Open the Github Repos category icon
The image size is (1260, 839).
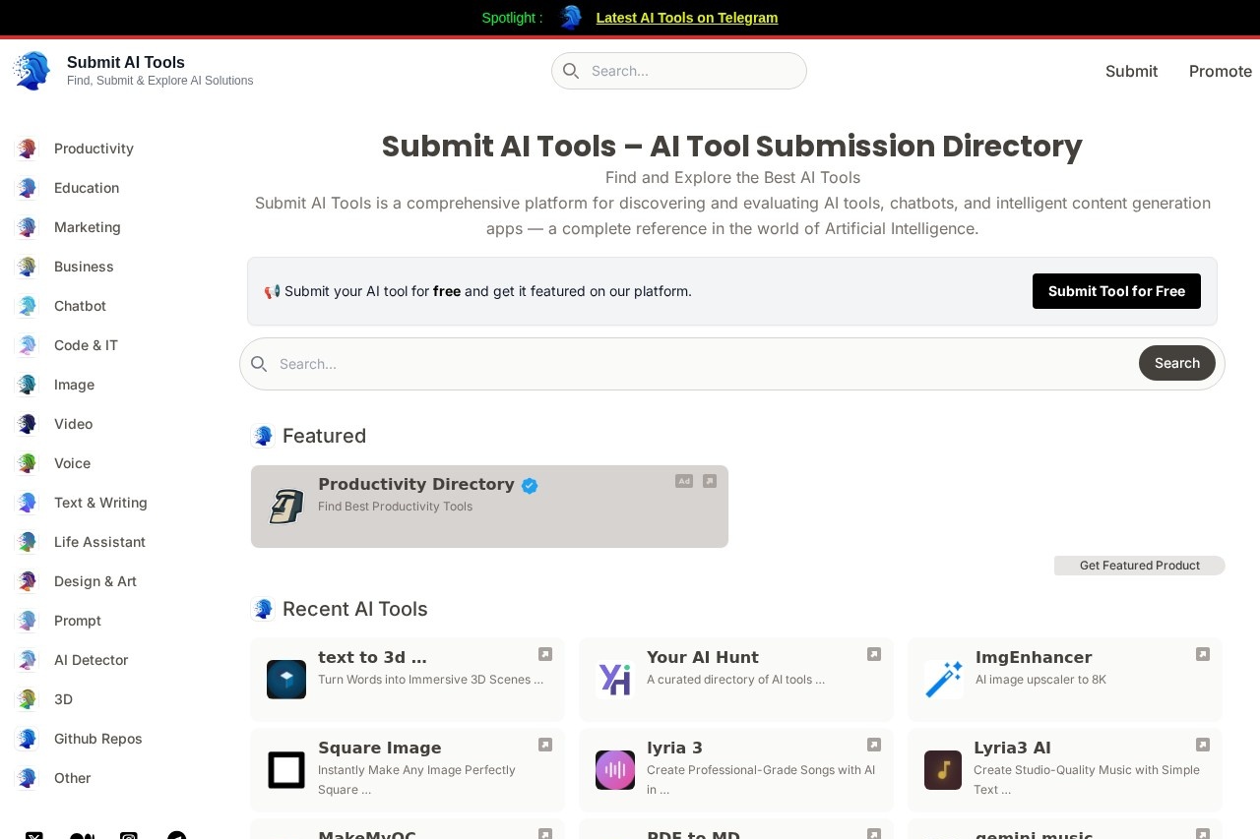click(x=27, y=739)
